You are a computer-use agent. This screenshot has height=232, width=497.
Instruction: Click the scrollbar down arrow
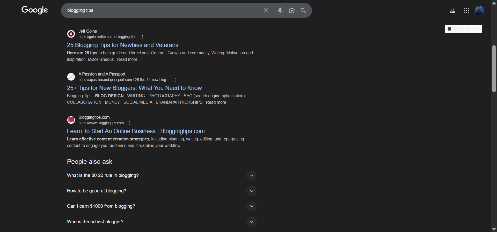pyautogui.click(x=494, y=229)
